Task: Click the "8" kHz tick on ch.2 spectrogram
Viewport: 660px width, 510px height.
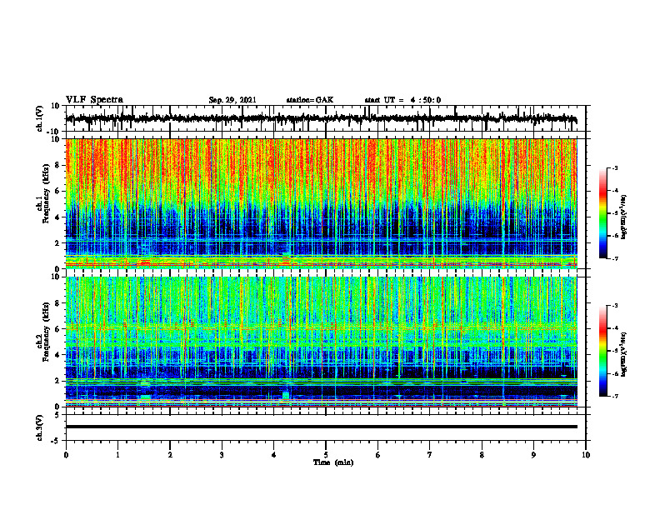Action: (x=58, y=303)
